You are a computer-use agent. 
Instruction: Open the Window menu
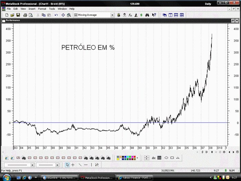point(62,9)
